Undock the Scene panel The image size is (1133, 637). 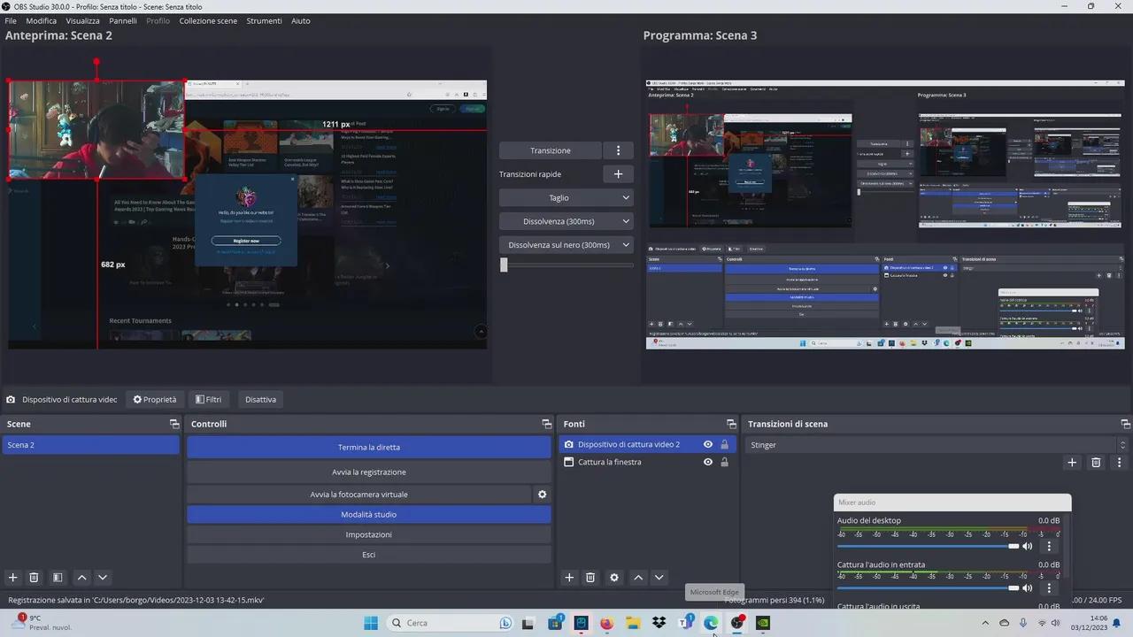tap(174, 424)
